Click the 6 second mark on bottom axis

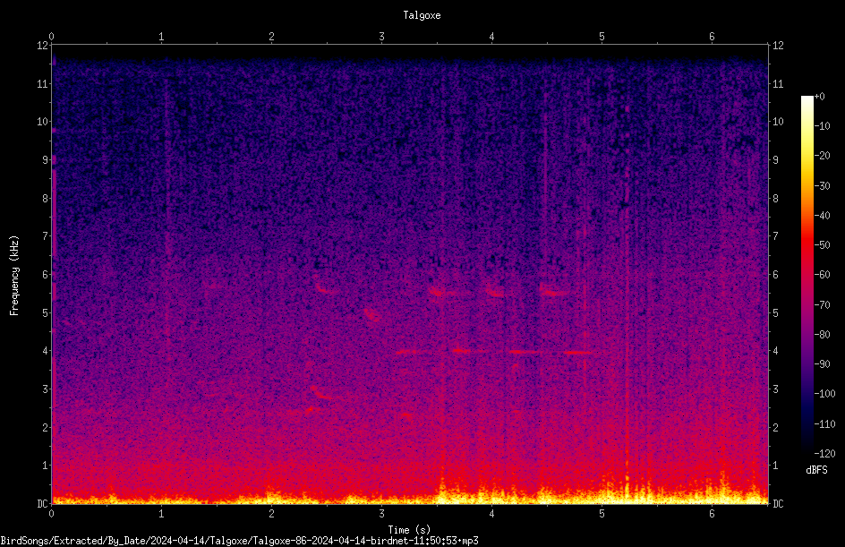coord(712,514)
